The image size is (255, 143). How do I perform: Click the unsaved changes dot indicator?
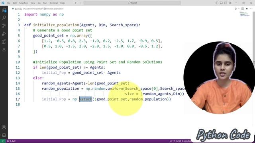[x=247, y=9]
